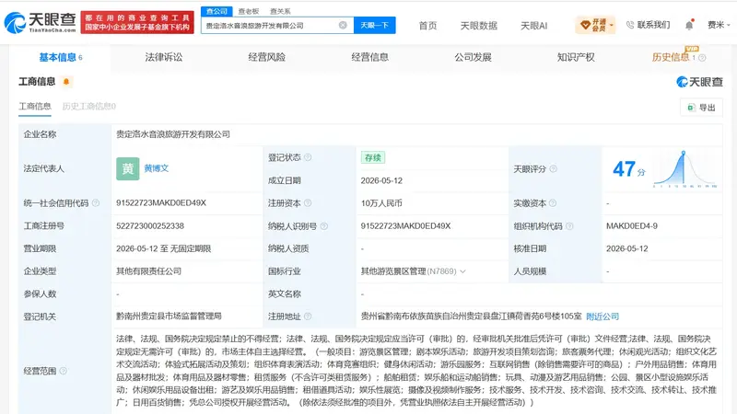Clear the search box with the X icon
The height and width of the screenshot is (414, 737).
(343, 26)
